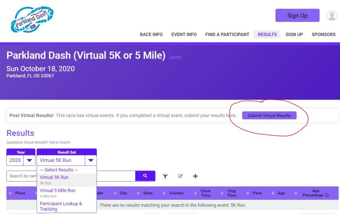Viewport: 340px width, 214px height.
Task: Click the Parkland Dash race title
Action: tap(86, 55)
